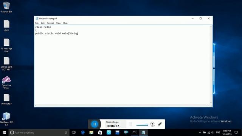Screen dimensions: 242x136
Task: Open Notepad File menu
Action: (37, 23)
